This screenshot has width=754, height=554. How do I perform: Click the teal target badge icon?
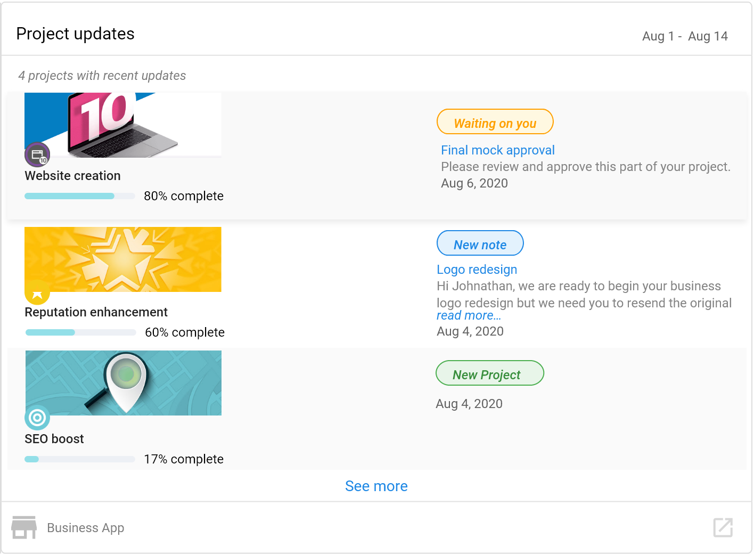pyautogui.click(x=37, y=418)
